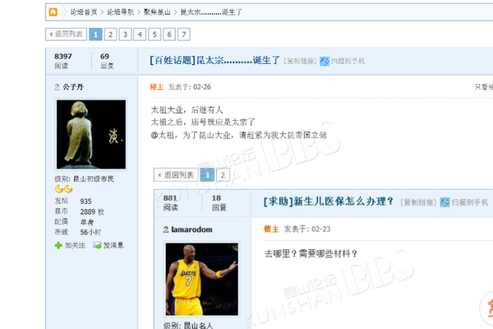Click 881 阅读 view count
493x329 pixels.
click(x=170, y=202)
